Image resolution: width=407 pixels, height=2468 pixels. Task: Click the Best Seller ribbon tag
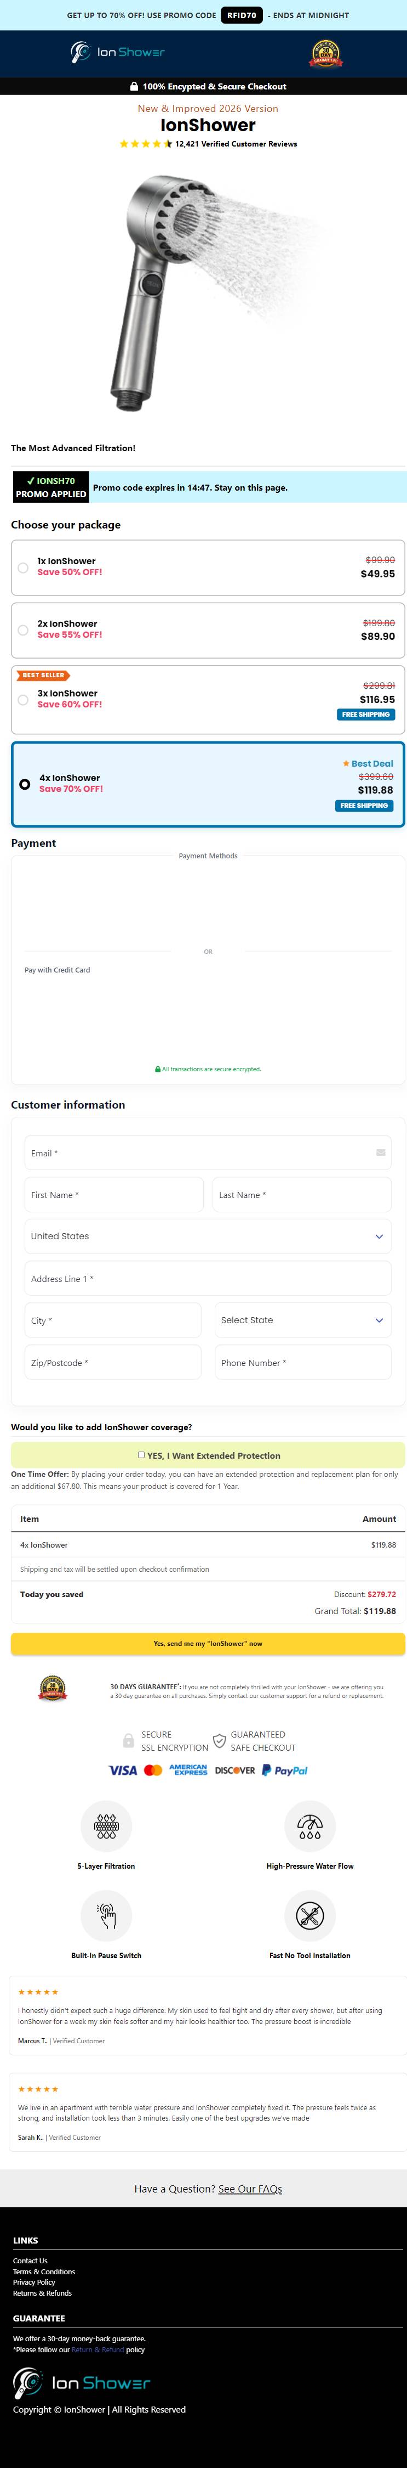pos(43,676)
